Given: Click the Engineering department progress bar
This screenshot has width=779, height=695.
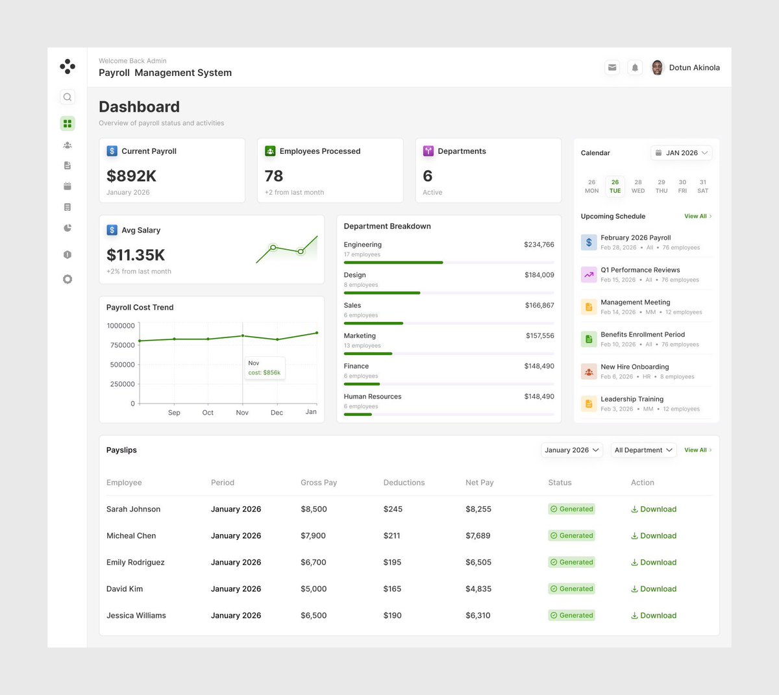Looking at the screenshot, I should point(449,263).
